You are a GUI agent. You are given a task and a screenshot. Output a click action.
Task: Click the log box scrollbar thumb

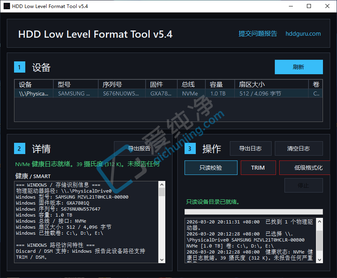point(320,241)
